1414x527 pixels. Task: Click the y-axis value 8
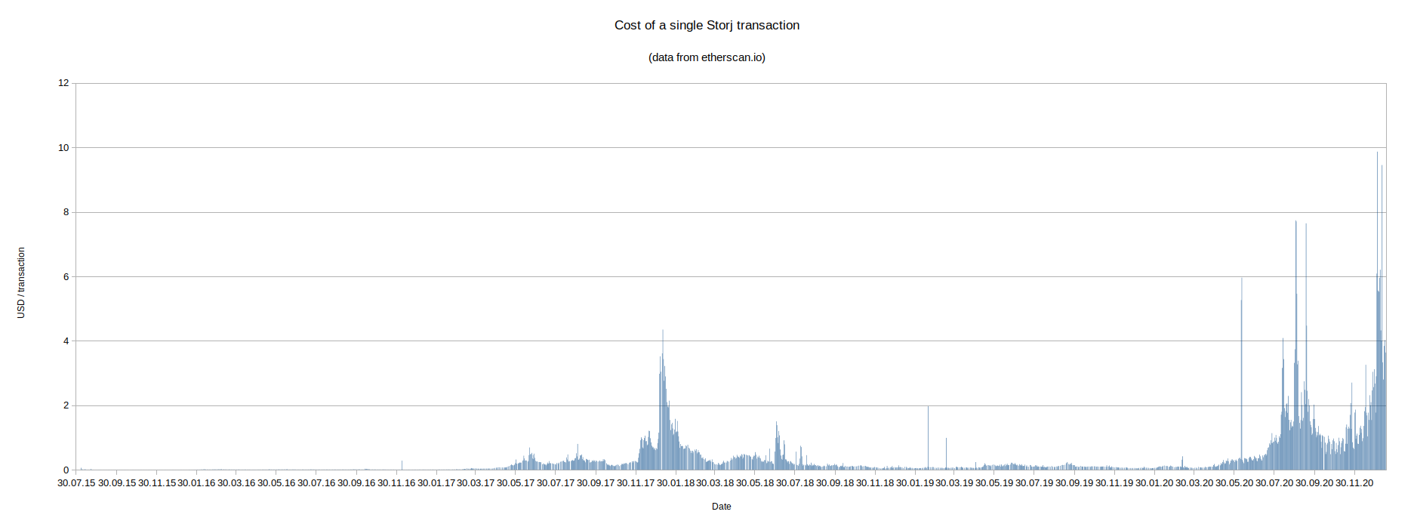(66, 212)
